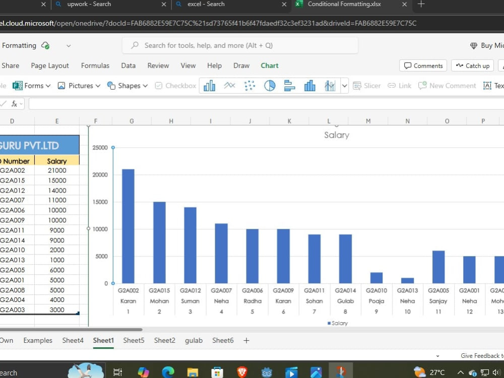
Task: Click the formula bar input
Action: [266, 103]
